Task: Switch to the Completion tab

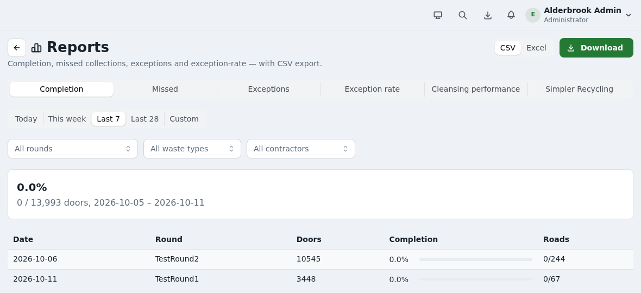Action: (x=61, y=89)
